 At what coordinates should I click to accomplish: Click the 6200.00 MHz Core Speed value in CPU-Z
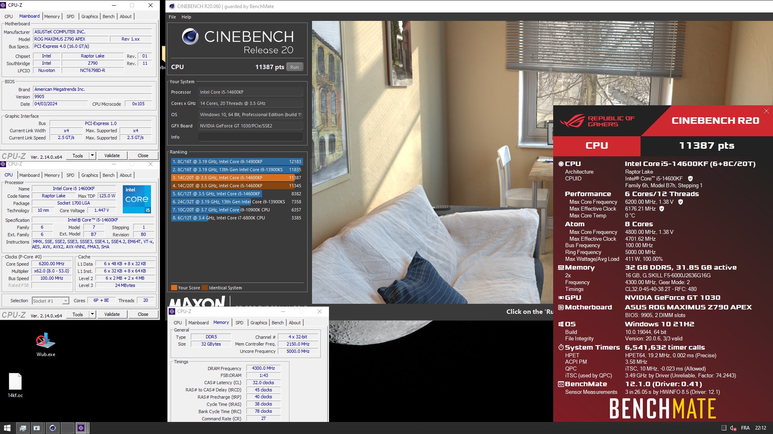click(x=52, y=264)
